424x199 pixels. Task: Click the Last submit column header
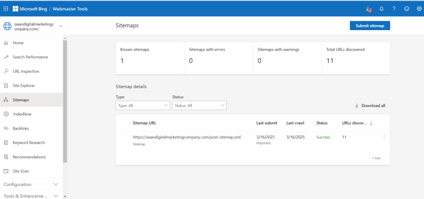[267, 123]
